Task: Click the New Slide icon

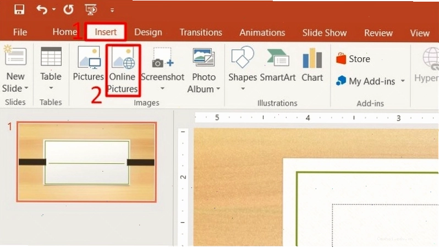Action: 15,56
